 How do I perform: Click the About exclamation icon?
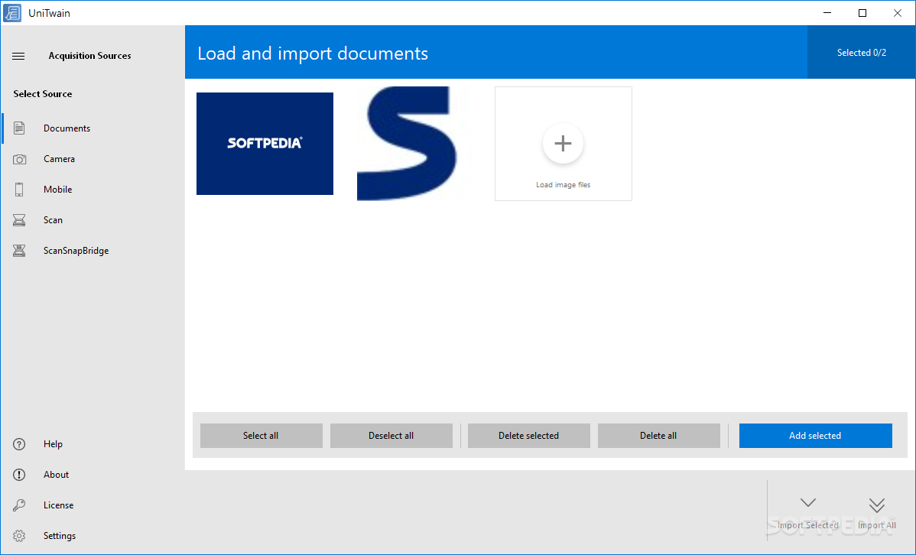pyautogui.click(x=19, y=475)
